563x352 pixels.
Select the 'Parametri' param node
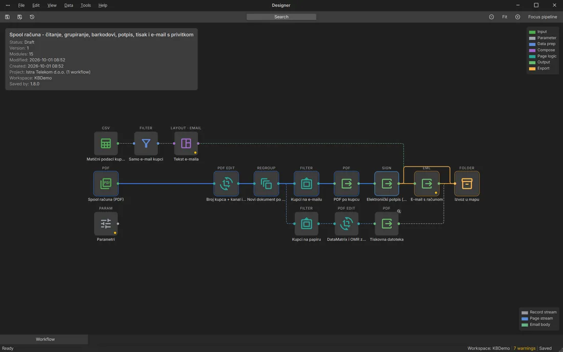pyautogui.click(x=105, y=224)
